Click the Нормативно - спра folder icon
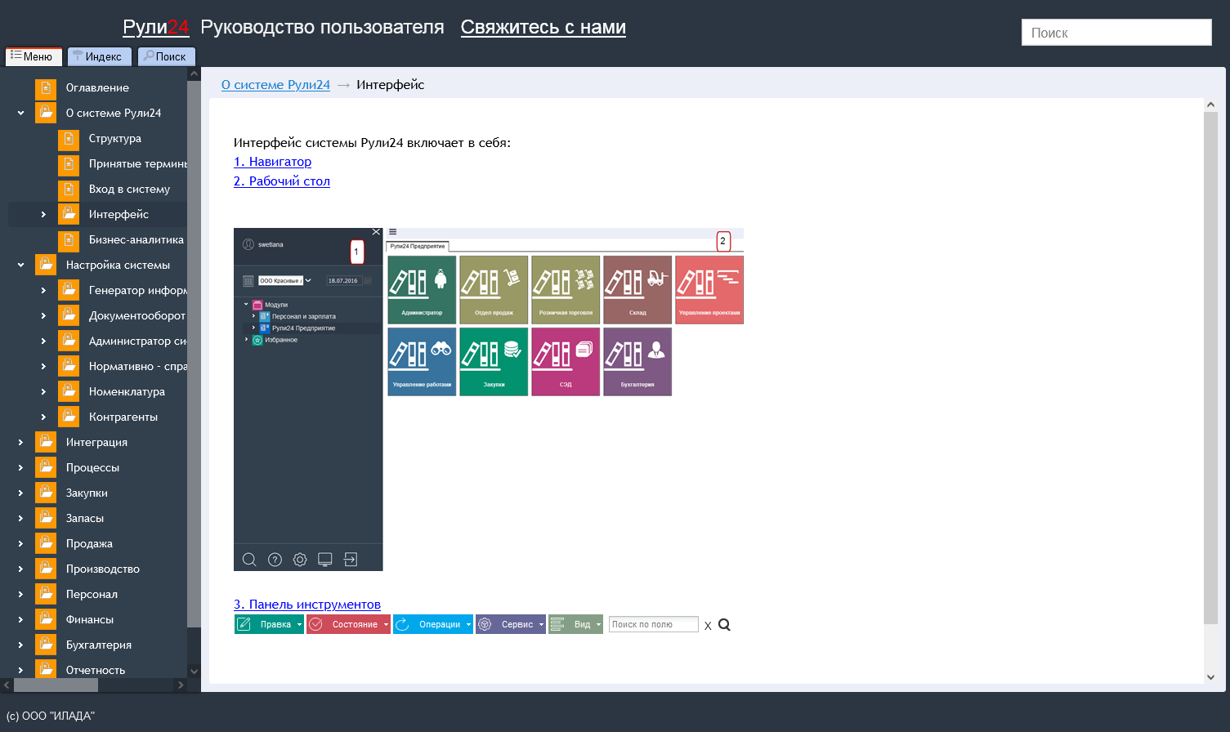The height and width of the screenshot is (732, 1230). point(69,366)
